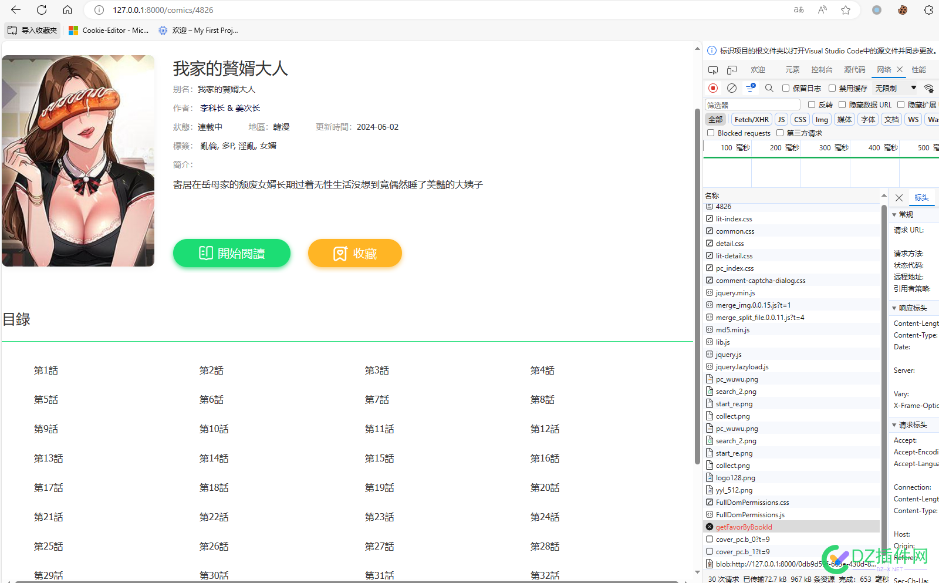Collapse the Request Headers section

[894, 425]
